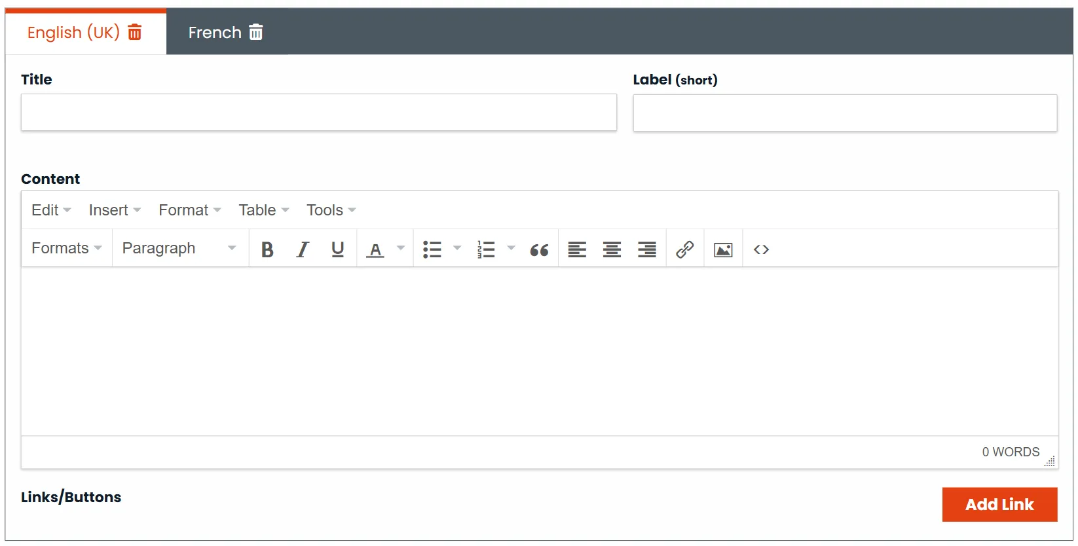Screen dimensions: 1078x546
Task: Insert a numbered list
Action: 486,249
